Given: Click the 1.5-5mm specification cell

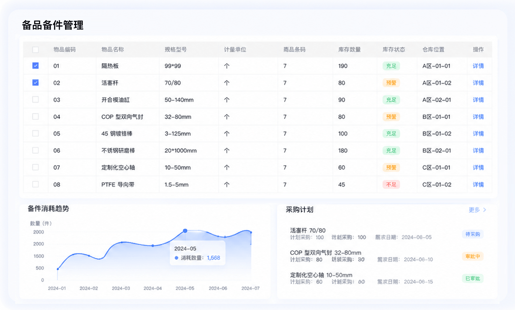Looking at the screenshot, I should click(x=177, y=185).
